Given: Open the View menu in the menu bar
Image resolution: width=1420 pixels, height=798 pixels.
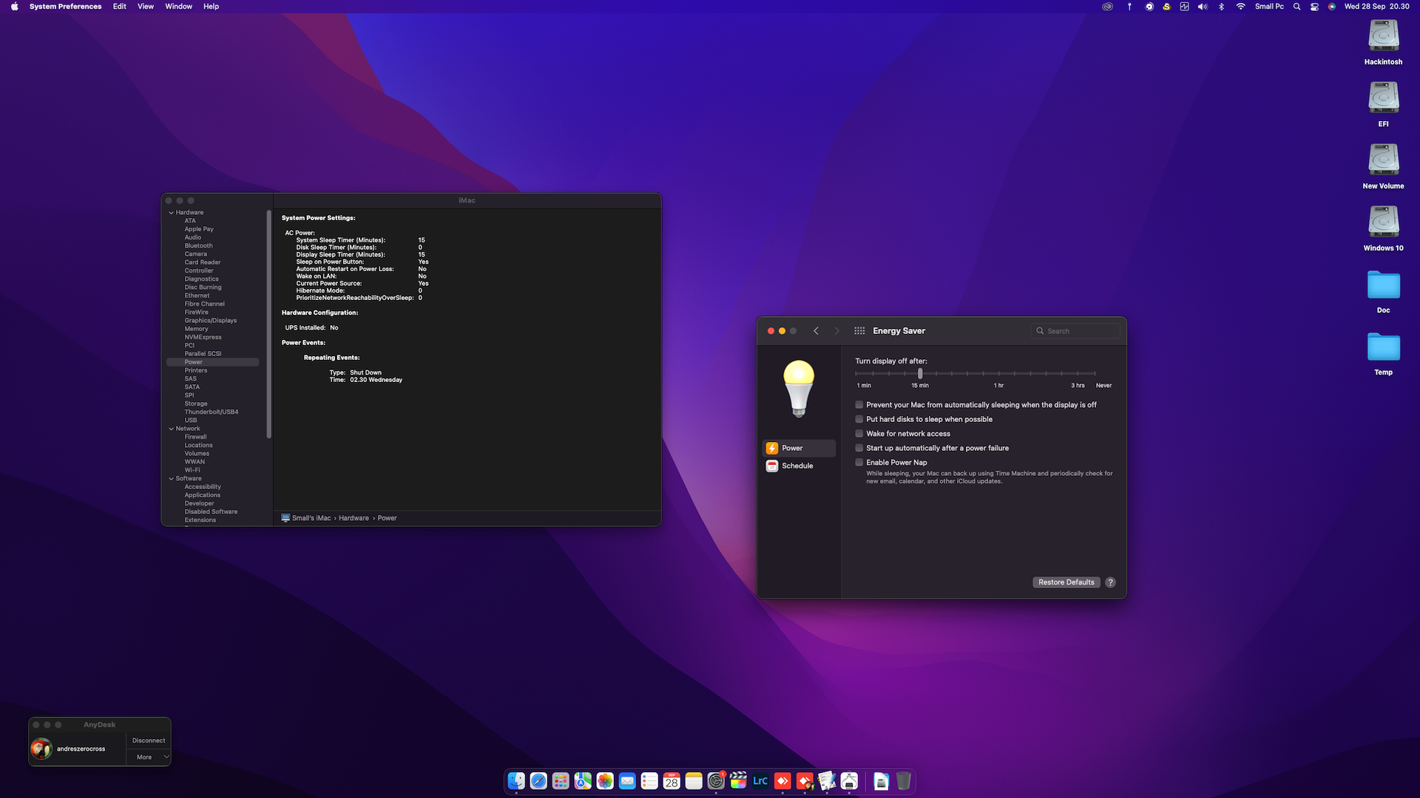Looking at the screenshot, I should pos(146,7).
